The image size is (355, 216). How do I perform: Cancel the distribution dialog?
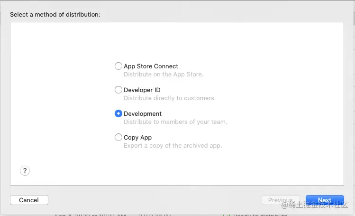(x=29, y=200)
